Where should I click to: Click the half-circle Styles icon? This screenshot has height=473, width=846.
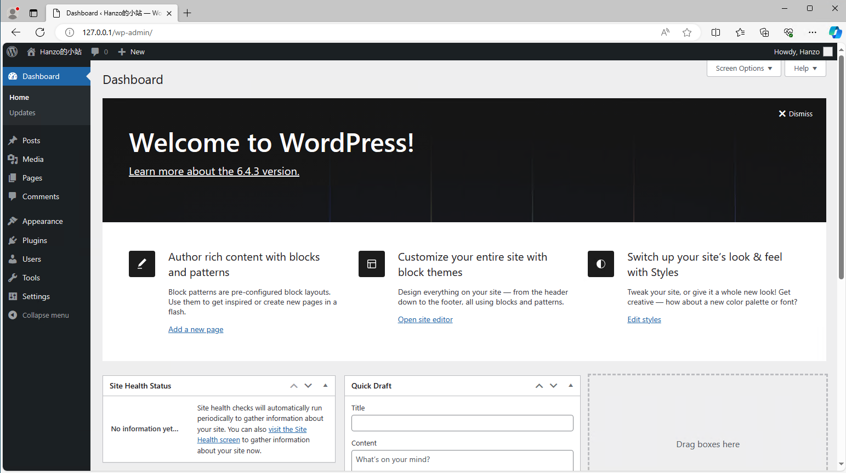[601, 264]
